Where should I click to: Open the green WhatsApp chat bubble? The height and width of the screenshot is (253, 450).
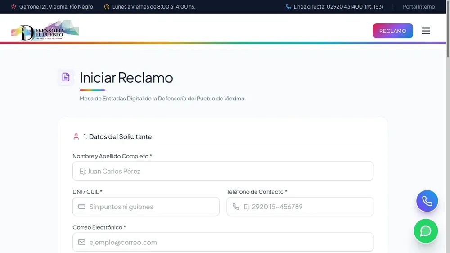pyautogui.click(x=426, y=231)
